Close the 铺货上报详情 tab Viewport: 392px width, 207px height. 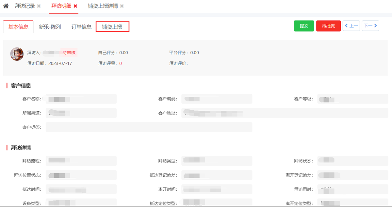click(122, 6)
